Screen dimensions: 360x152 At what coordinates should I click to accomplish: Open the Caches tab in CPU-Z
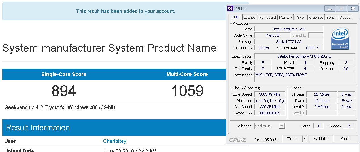point(250,17)
